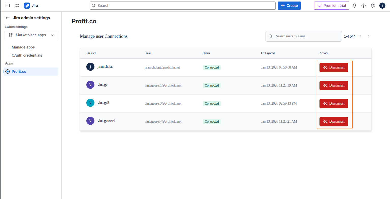This screenshot has height=199, width=390.
Task: Go to the next page of users
Action: coord(368,36)
